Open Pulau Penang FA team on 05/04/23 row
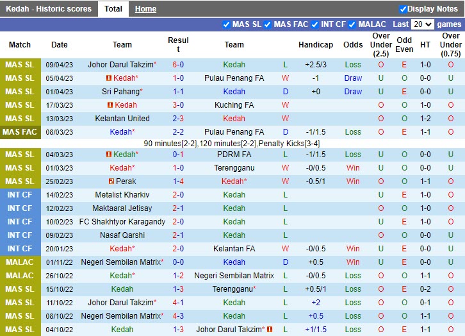The height and width of the screenshot is (336, 465). [234, 78]
